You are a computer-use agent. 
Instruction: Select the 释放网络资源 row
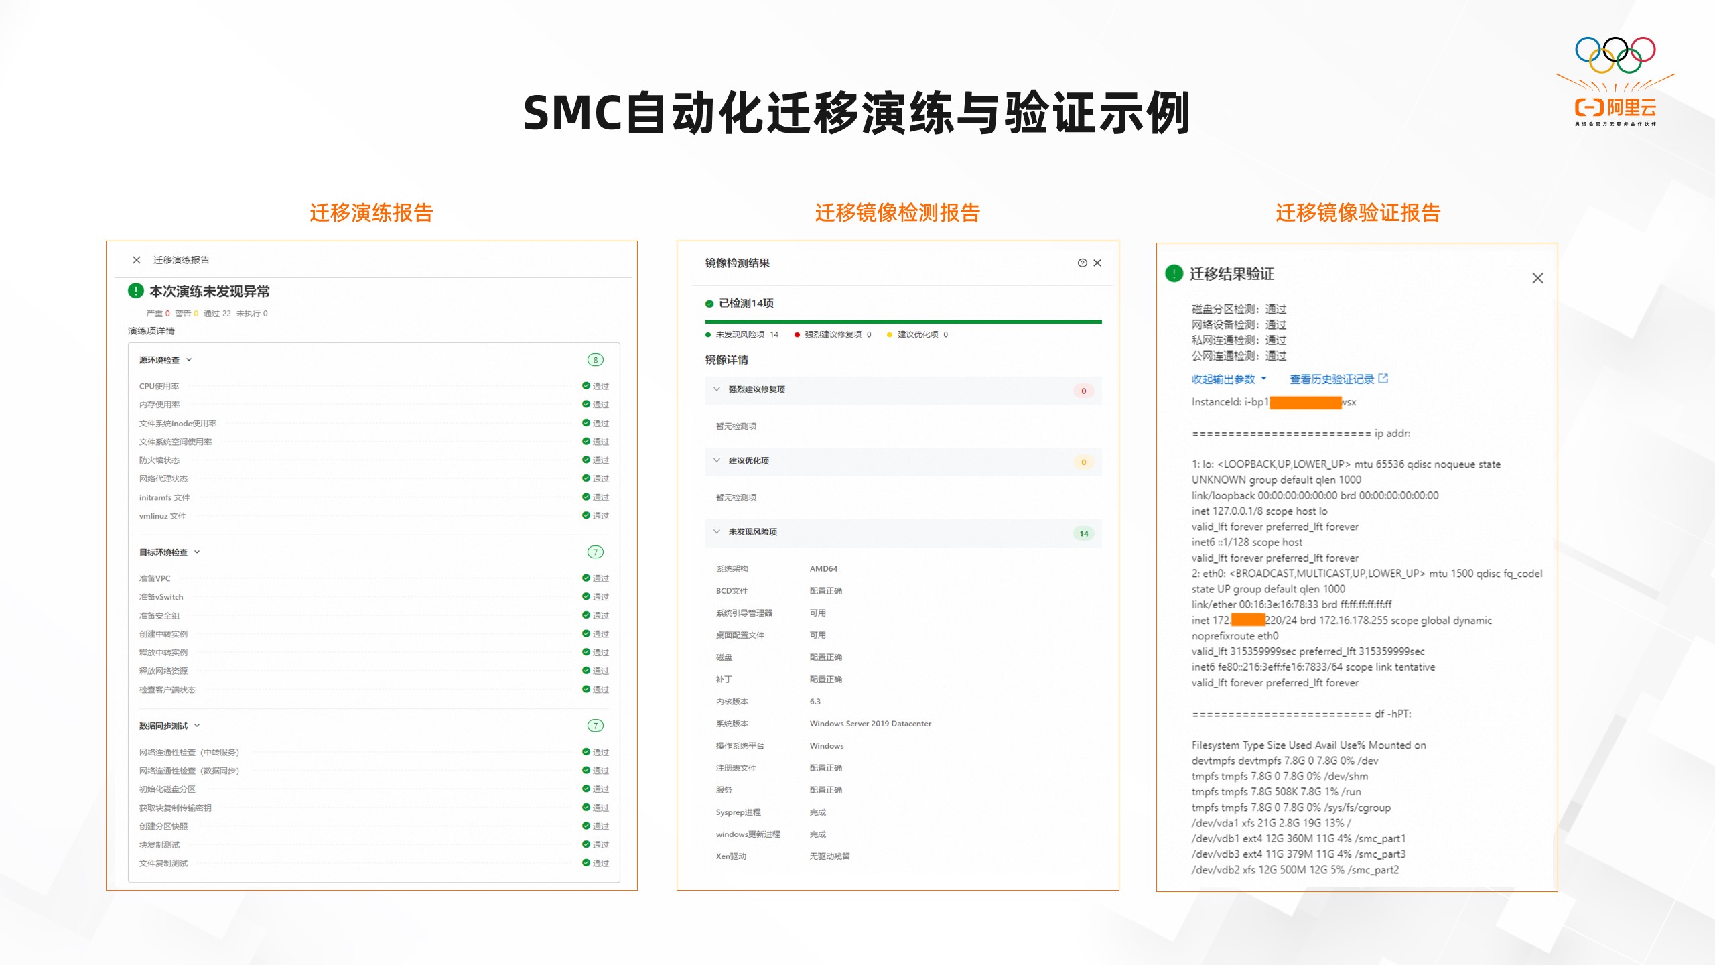[x=374, y=671]
